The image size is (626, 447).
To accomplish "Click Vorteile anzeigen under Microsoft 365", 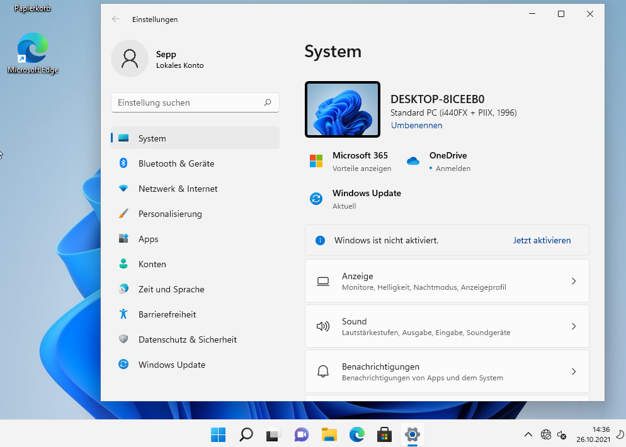I will [x=361, y=168].
